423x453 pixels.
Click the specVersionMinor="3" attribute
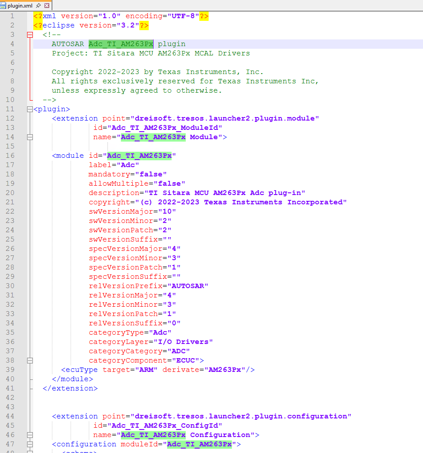pos(134,258)
